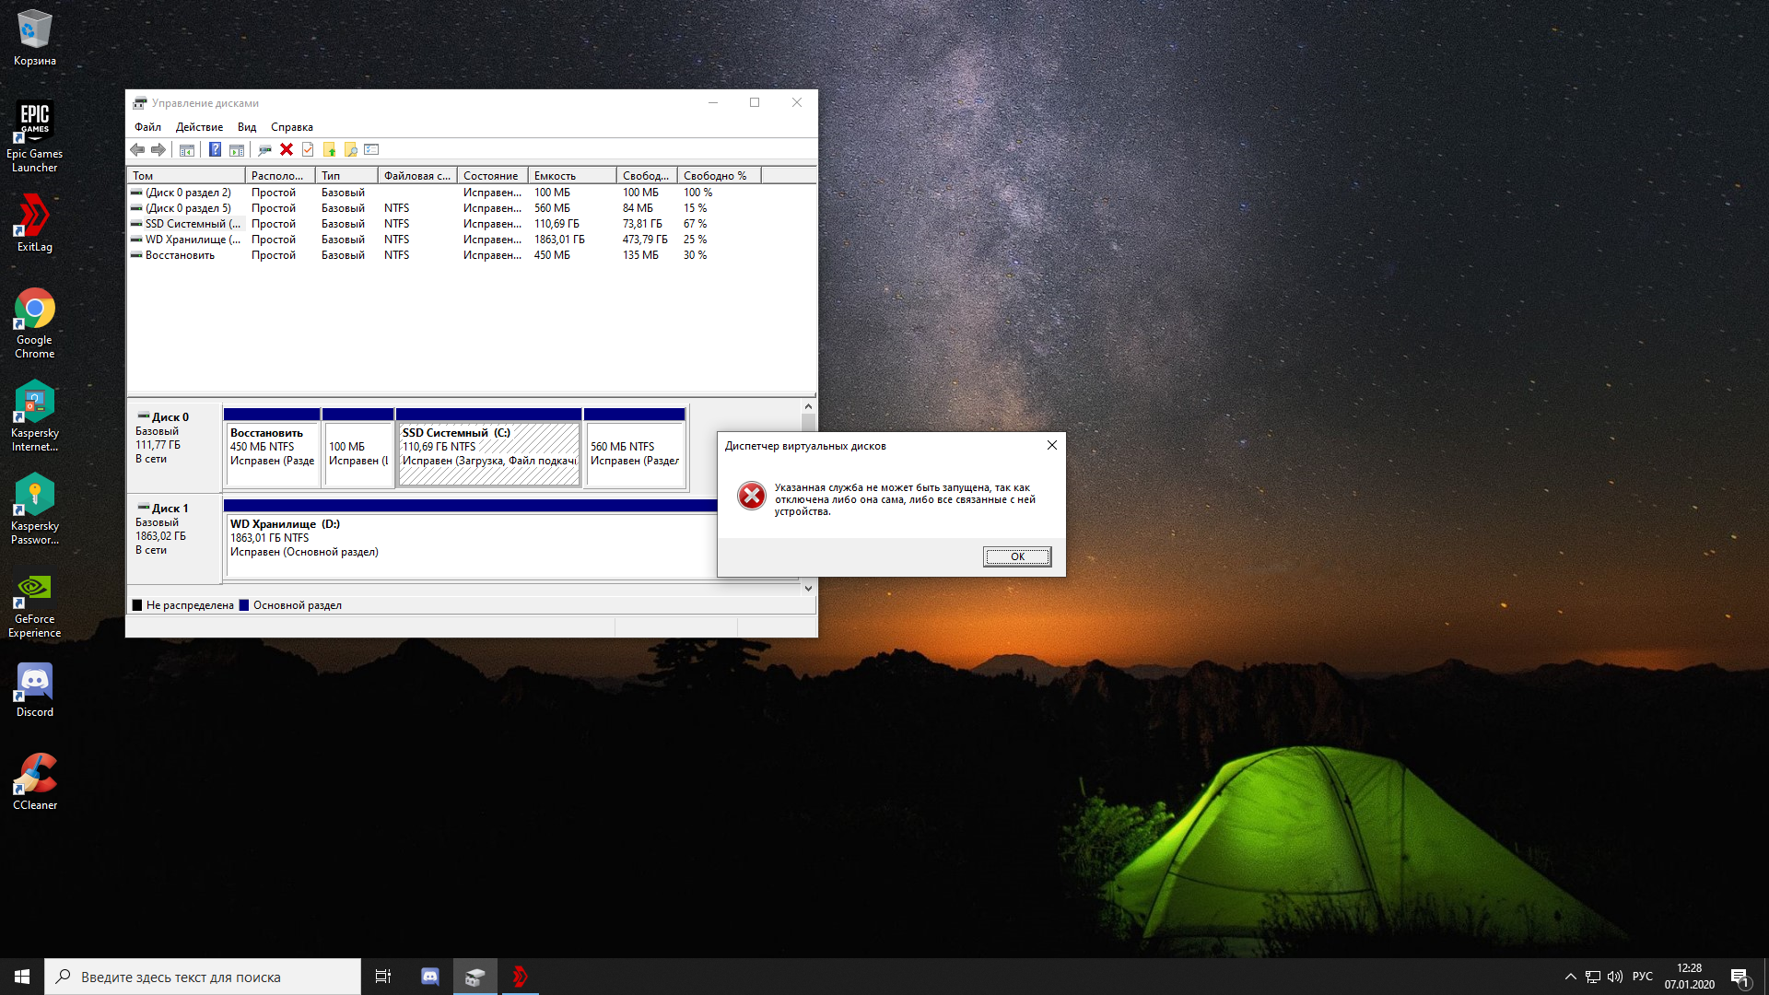Expand the Справка menu in Disk Management
1769x995 pixels.
click(x=291, y=125)
